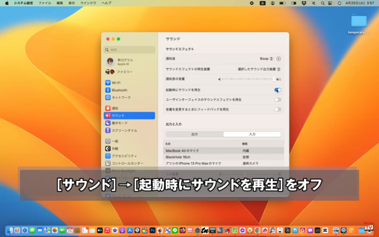Play the Boop alert sound preview
The height and width of the screenshot is (237, 379).
(x=279, y=59)
